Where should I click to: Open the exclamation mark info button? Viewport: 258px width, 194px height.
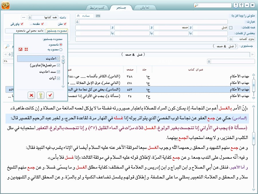click(x=236, y=5)
